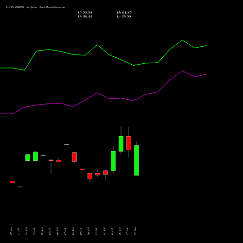Click the LUPIN CE Options chart title
The width and height of the screenshot is (243, 243).
click(35, 7)
